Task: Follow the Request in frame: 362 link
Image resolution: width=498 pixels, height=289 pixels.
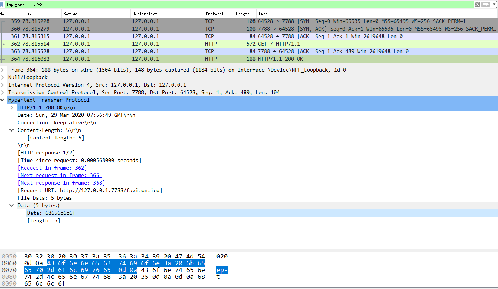Action: (x=52, y=168)
